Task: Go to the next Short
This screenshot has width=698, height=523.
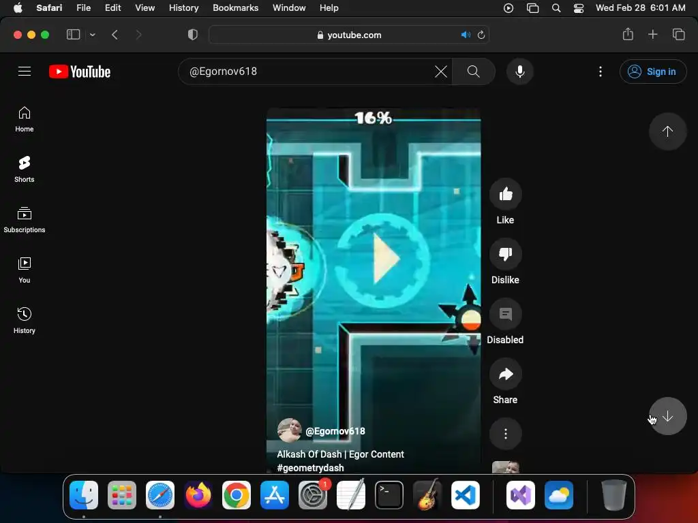Action: (667, 416)
